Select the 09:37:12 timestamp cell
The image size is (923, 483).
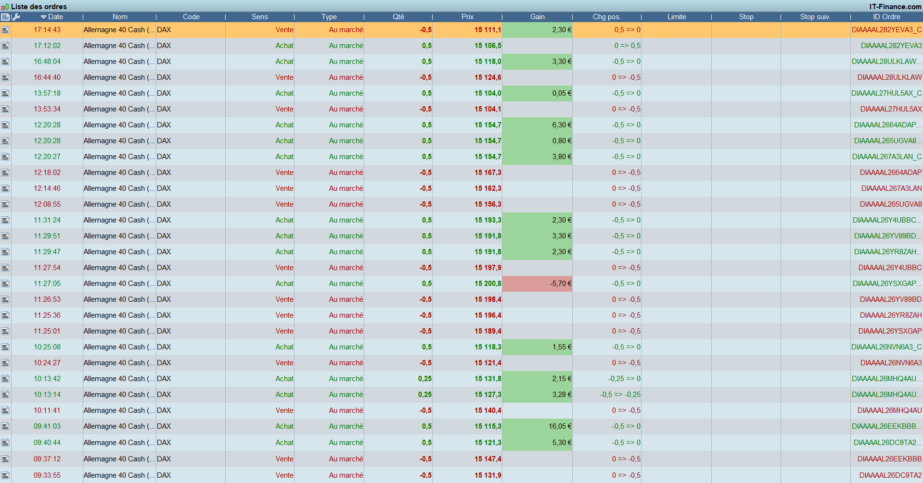pyautogui.click(x=47, y=459)
